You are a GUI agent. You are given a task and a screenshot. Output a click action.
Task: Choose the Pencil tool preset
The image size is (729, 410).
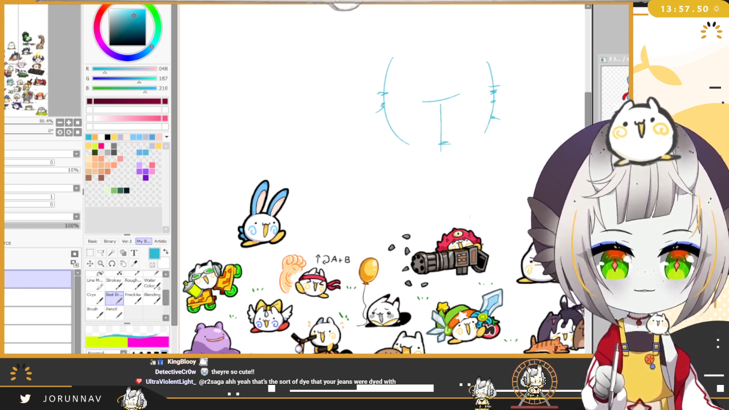point(114,313)
